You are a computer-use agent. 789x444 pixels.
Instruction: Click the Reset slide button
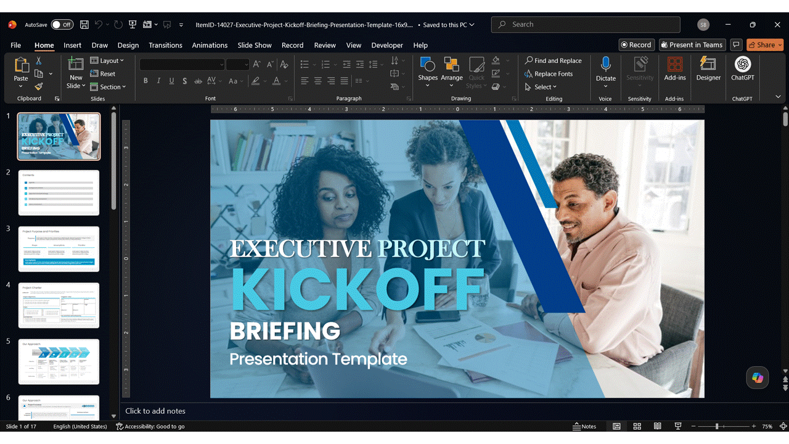tap(103, 73)
